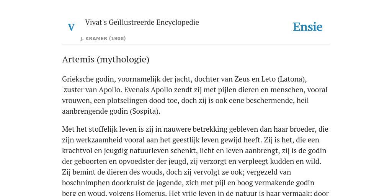The height and width of the screenshot is (196, 392).
Task: Open Vivat's Geïllustreerde Encyclopedie title link
Action: (x=142, y=22)
